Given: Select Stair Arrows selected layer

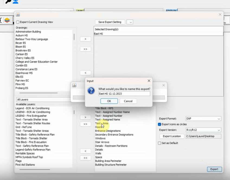Looking at the screenshot, I should click(x=102, y=142).
